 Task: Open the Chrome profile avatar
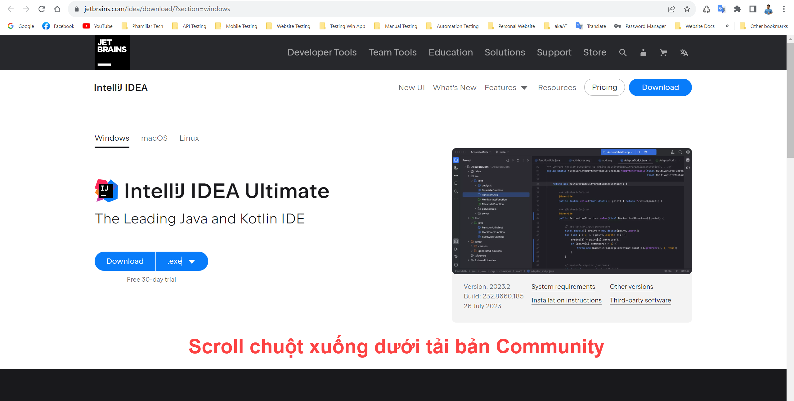tap(768, 9)
